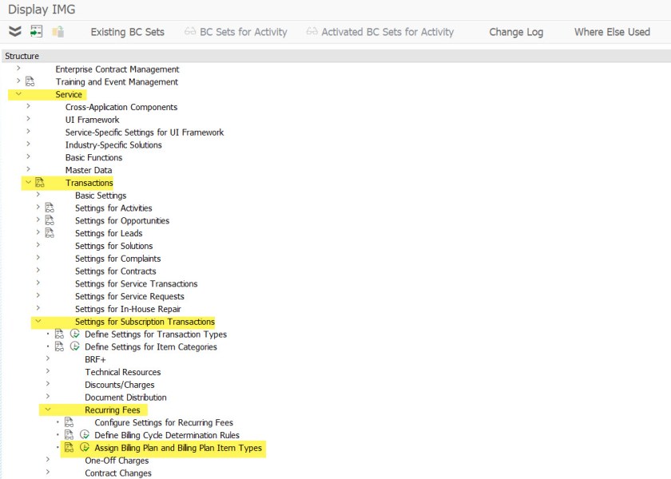Run the Assign Billing Plan execute icon

(84, 448)
